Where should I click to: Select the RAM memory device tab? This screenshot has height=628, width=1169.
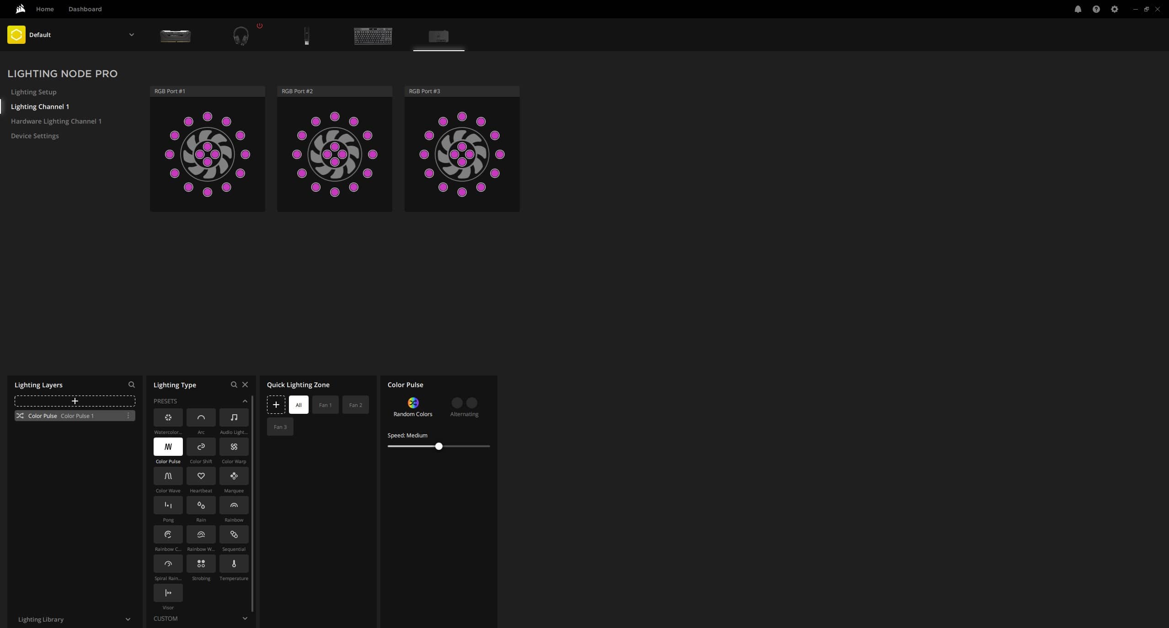pos(176,36)
